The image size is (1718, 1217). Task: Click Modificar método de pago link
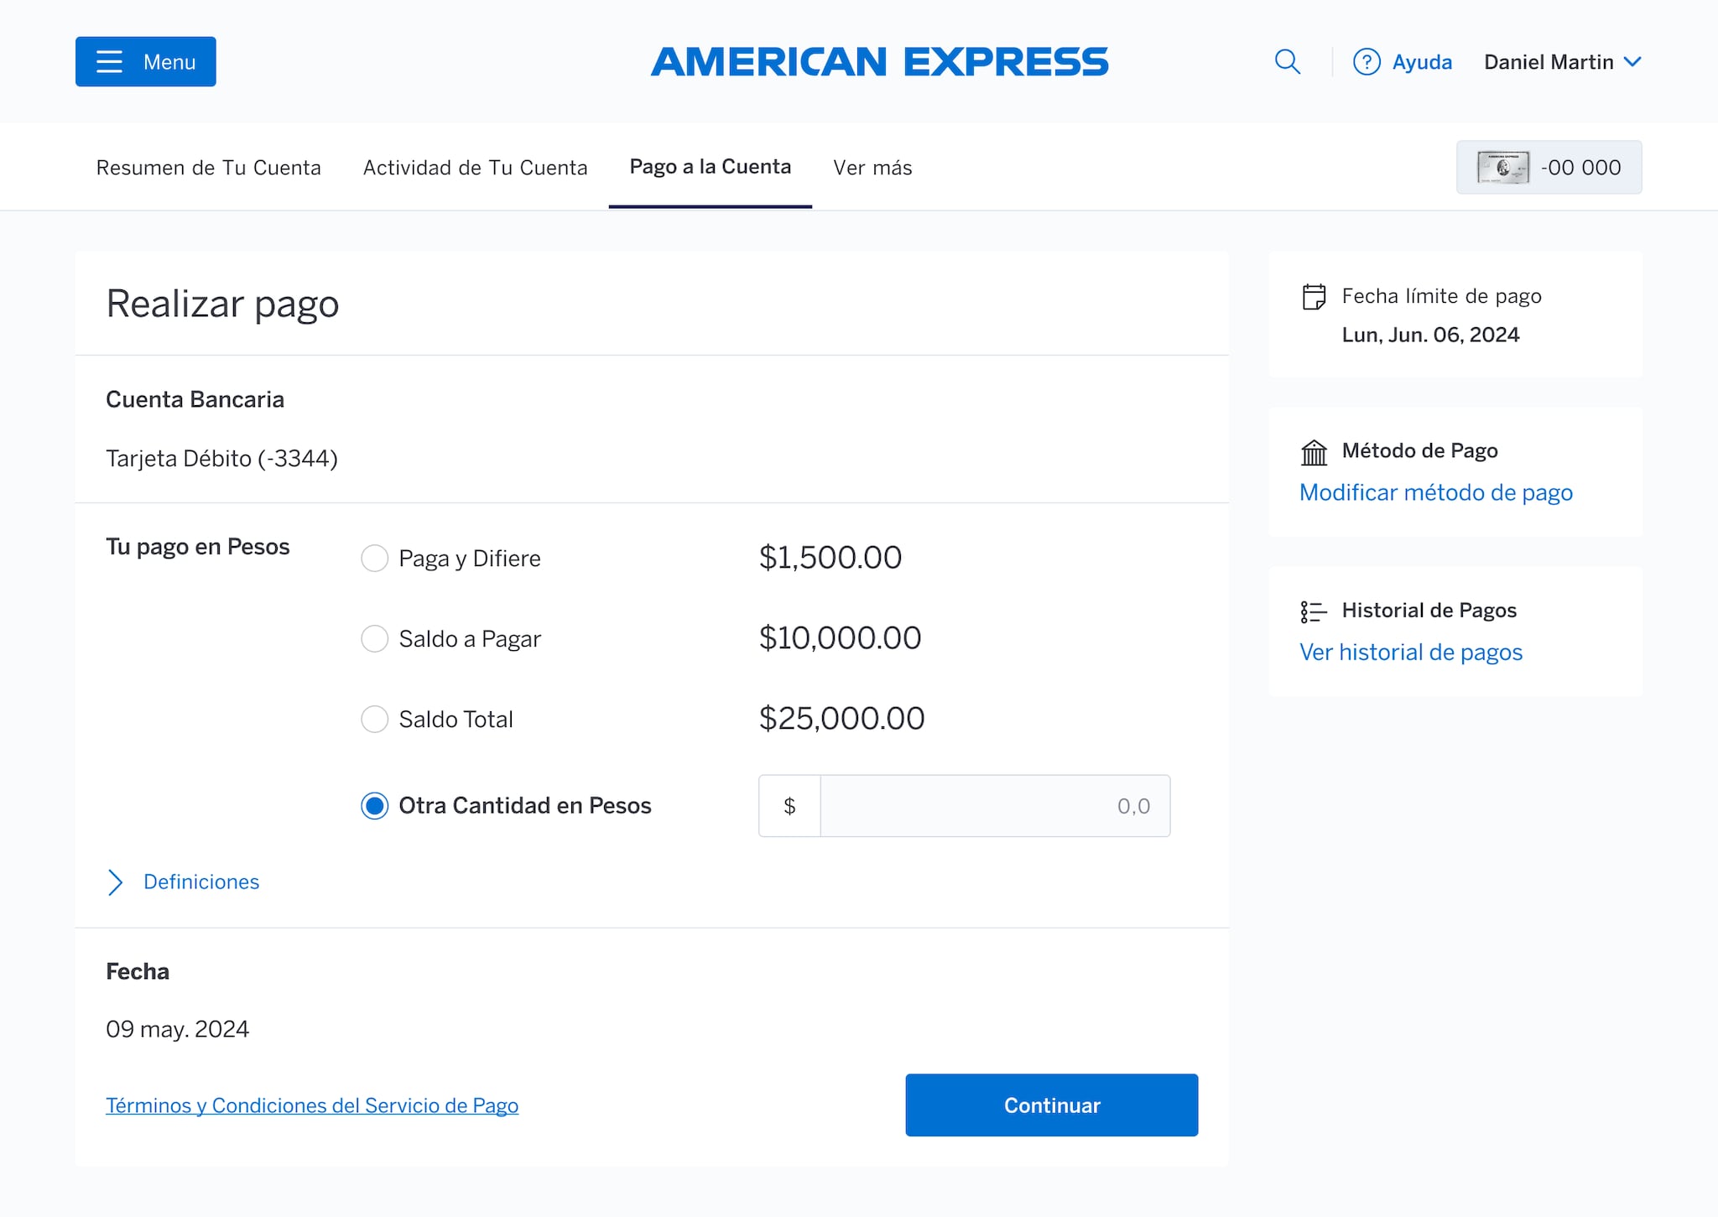pyautogui.click(x=1435, y=492)
